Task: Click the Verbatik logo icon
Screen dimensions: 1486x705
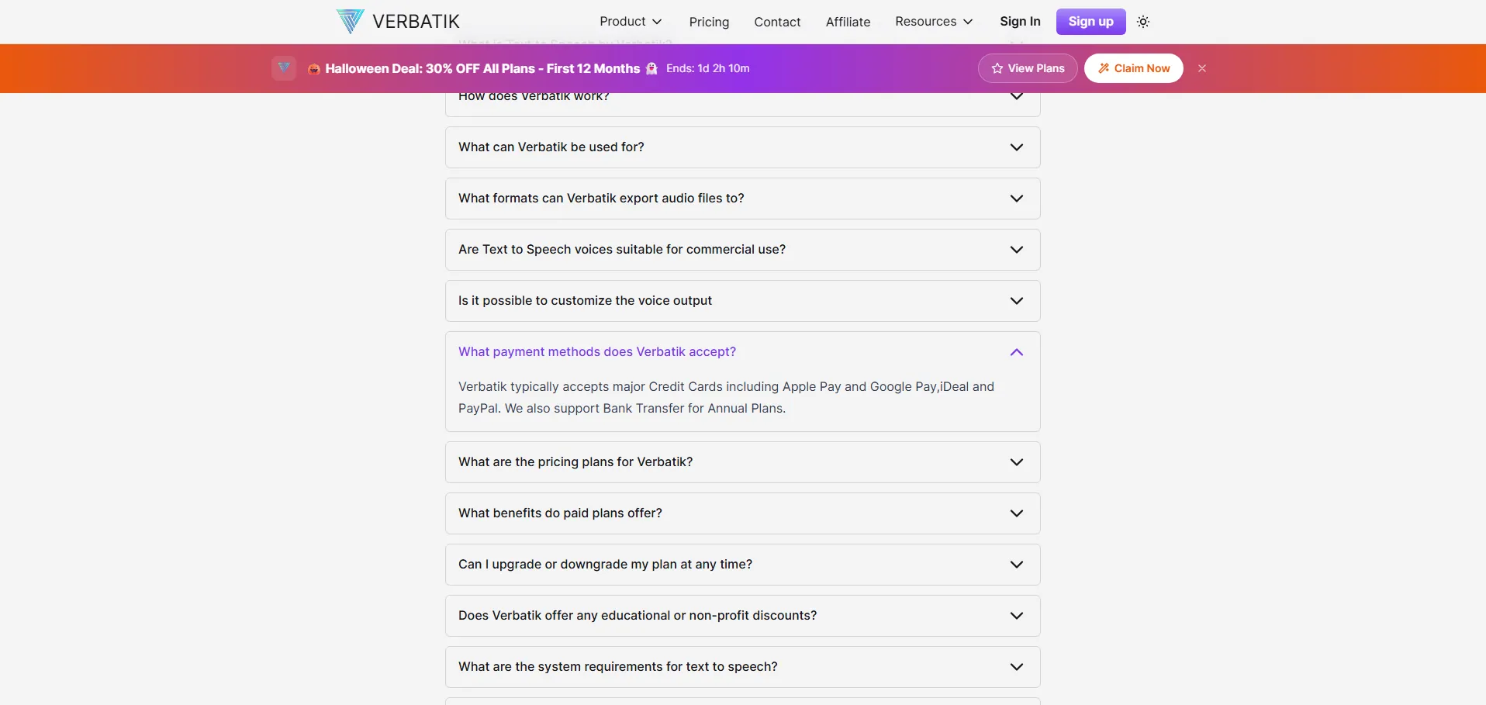Action: coord(350,21)
